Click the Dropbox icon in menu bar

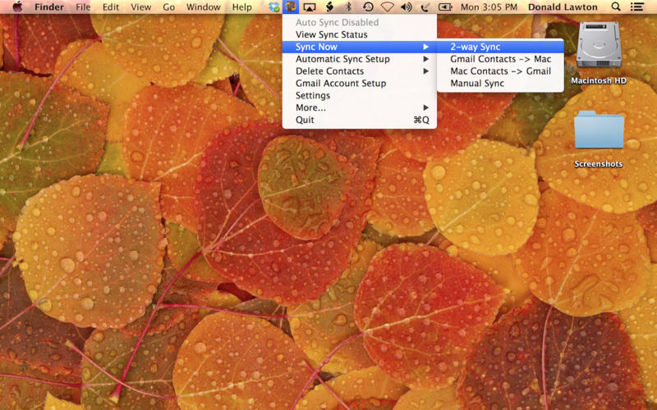274,7
